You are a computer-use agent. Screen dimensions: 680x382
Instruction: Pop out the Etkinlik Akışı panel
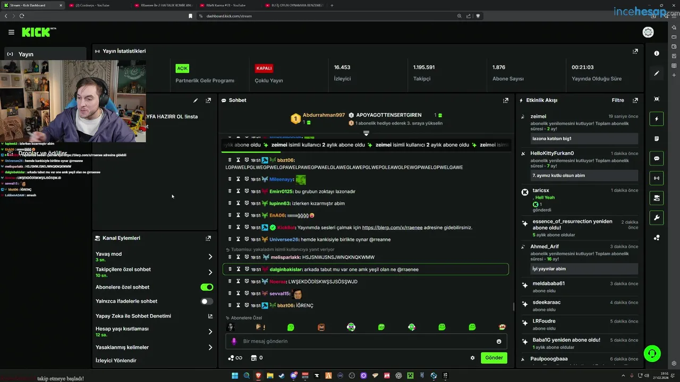pyautogui.click(x=635, y=100)
